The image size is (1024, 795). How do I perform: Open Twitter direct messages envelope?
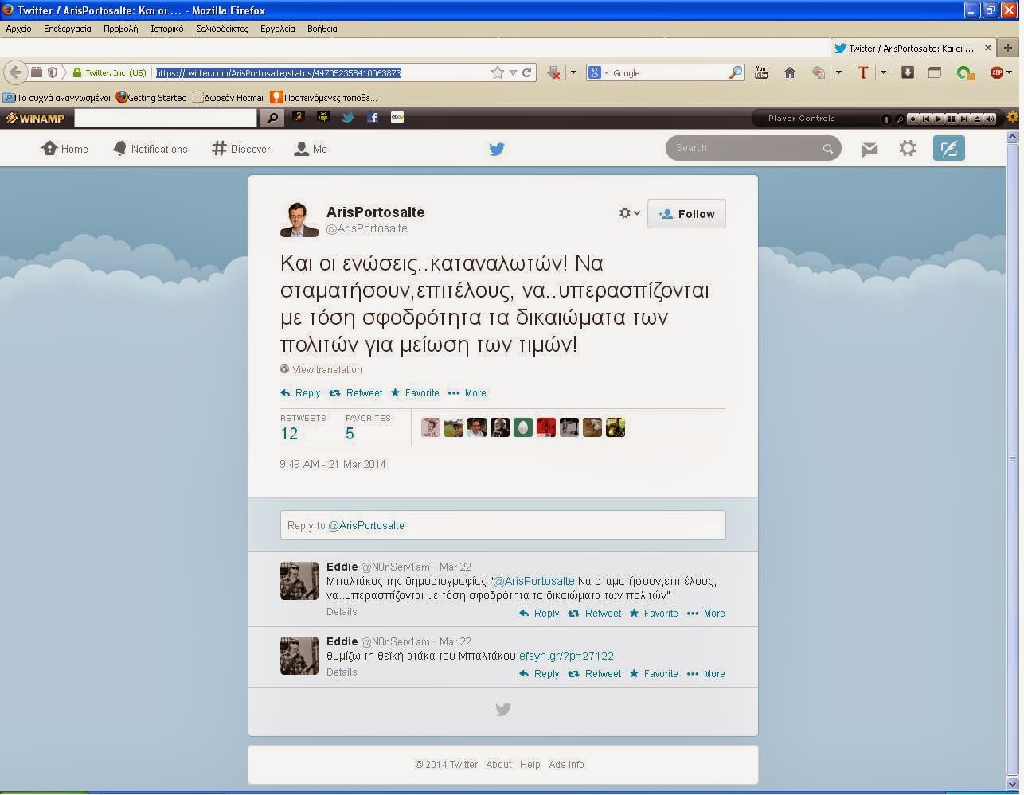(x=870, y=149)
